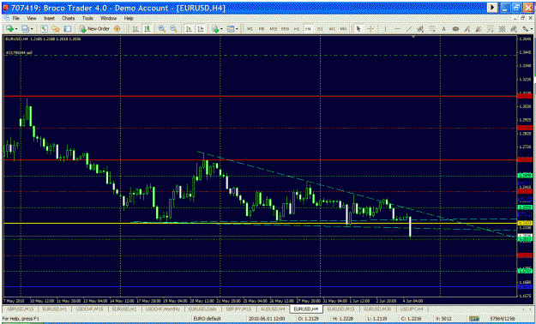Switch to the EURUSD,Daily chart tab
Viewport: 536px width, 324px height.
coord(203,309)
